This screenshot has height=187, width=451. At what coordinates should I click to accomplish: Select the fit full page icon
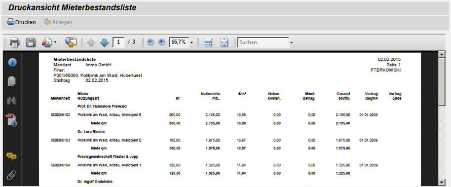(x=224, y=42)
